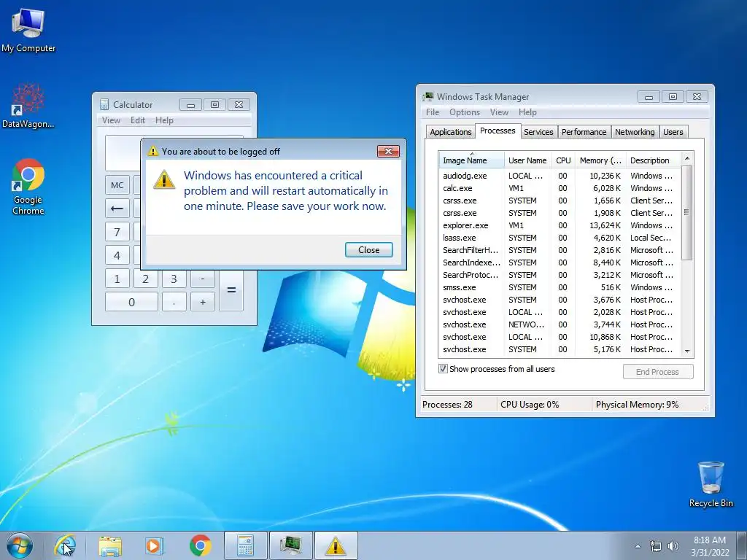Select lsass.exe process row
The image size is (747, 560).
(x=560, y=238)
